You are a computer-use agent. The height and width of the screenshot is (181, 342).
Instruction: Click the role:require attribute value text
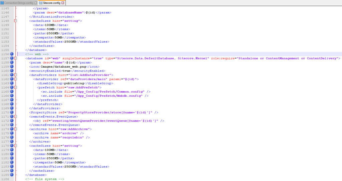pyautogui.click(x=288, y=58)
